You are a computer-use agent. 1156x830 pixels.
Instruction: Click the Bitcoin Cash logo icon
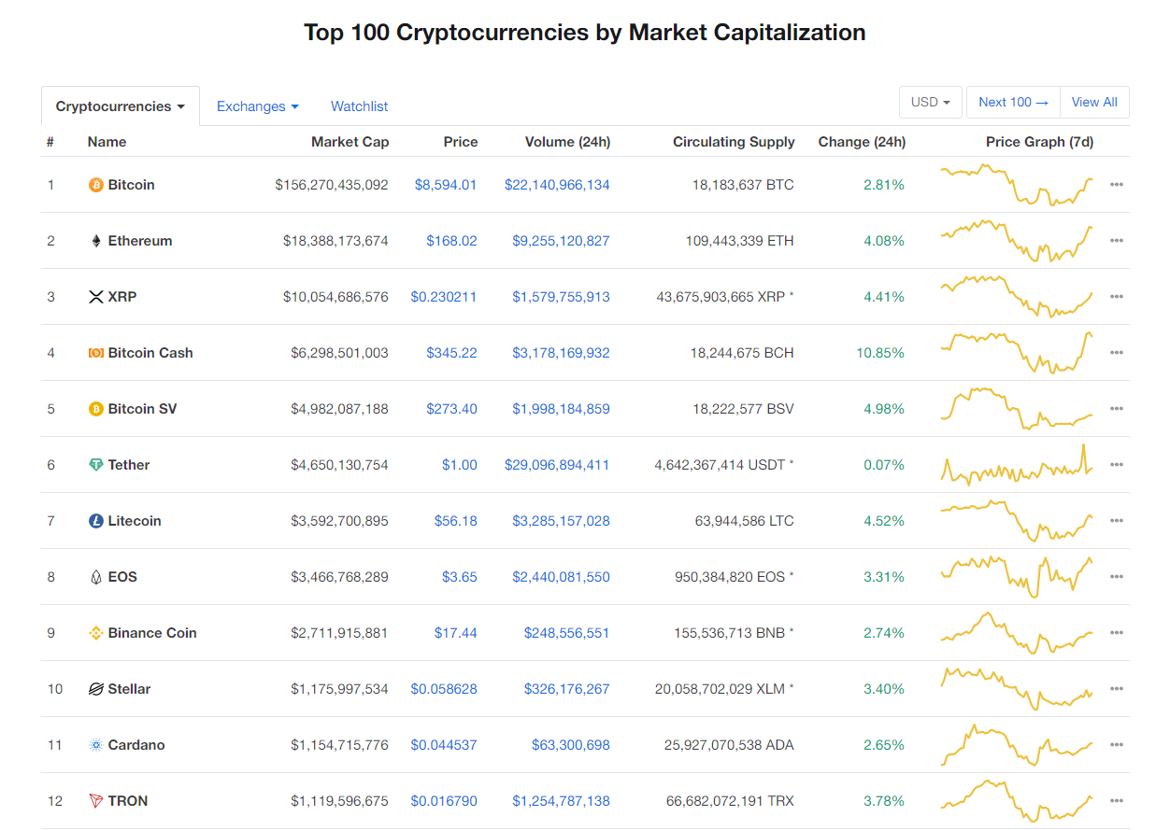95,353
